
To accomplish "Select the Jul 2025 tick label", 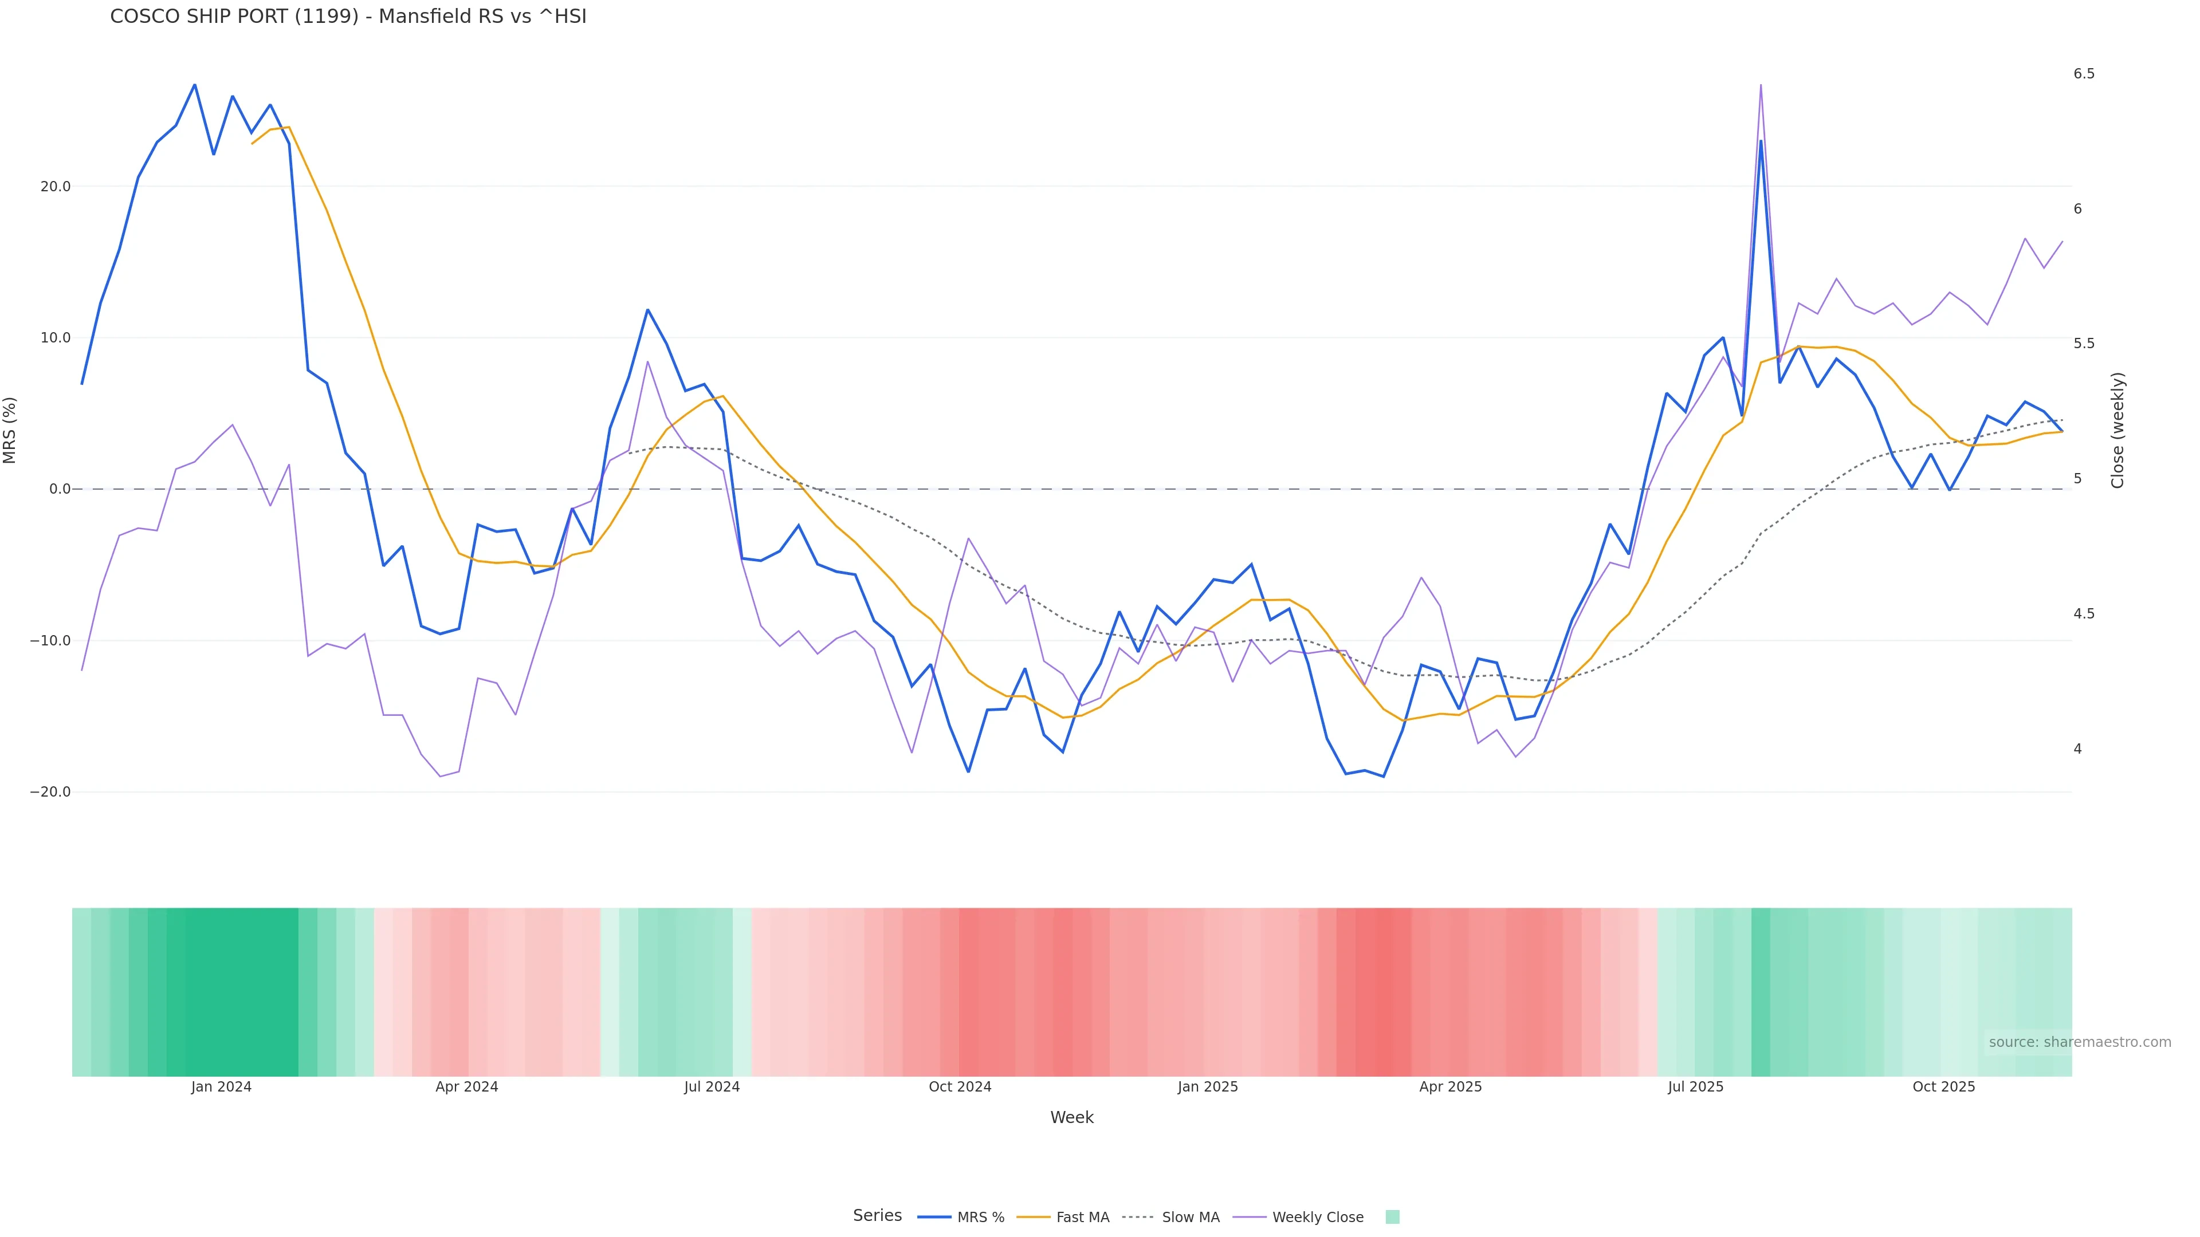I will coord(1695,1087).
